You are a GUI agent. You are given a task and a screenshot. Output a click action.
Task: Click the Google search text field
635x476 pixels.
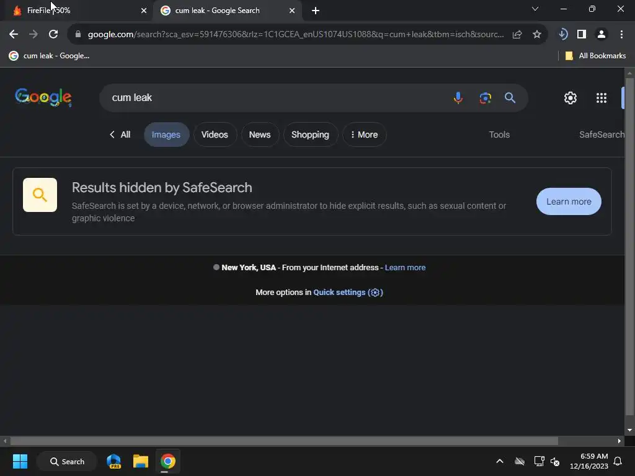tap(275, 98)
